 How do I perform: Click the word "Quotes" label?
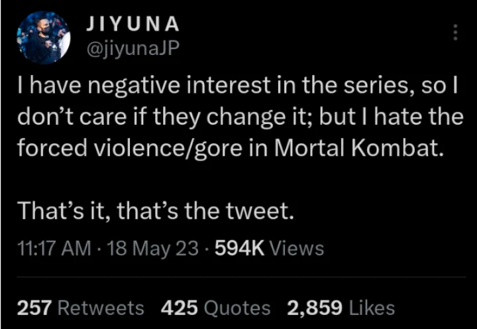pyautogui.click(x=237, y=308)
